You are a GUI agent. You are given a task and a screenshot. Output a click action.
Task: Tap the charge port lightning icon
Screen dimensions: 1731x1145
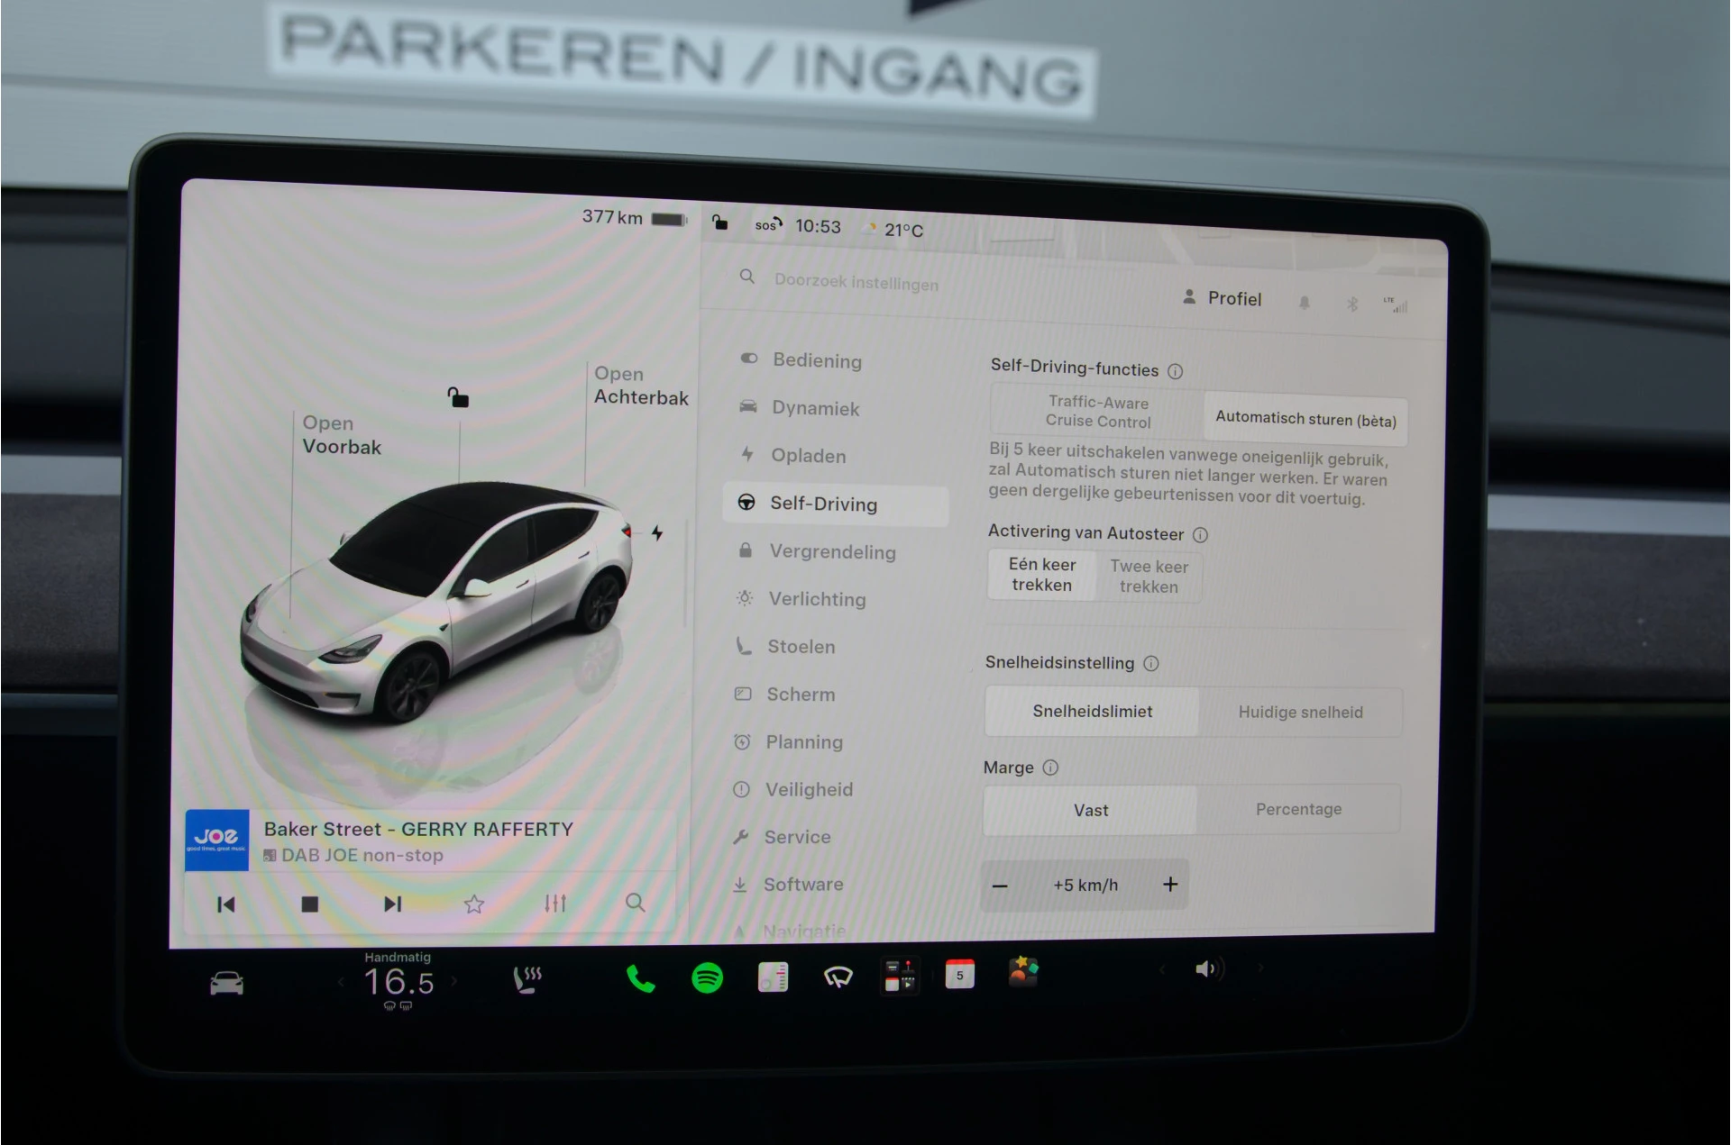[x=657, y=533]
